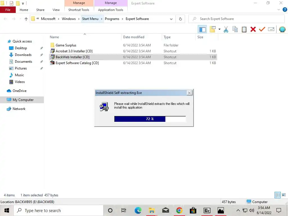Click the Forward navigation arrow
This screenshot has width=288, height=216.
click(x=14, y=19)
